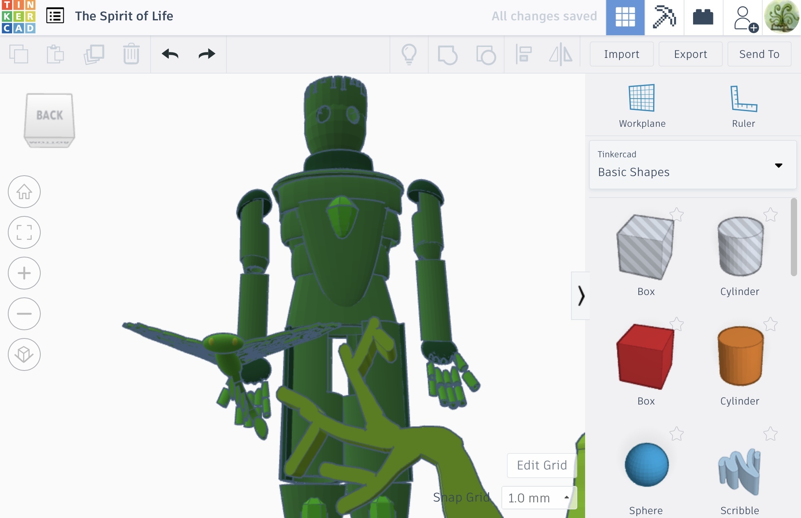
Task: Select the Scribble shape
Action: [x=740, y=471]
